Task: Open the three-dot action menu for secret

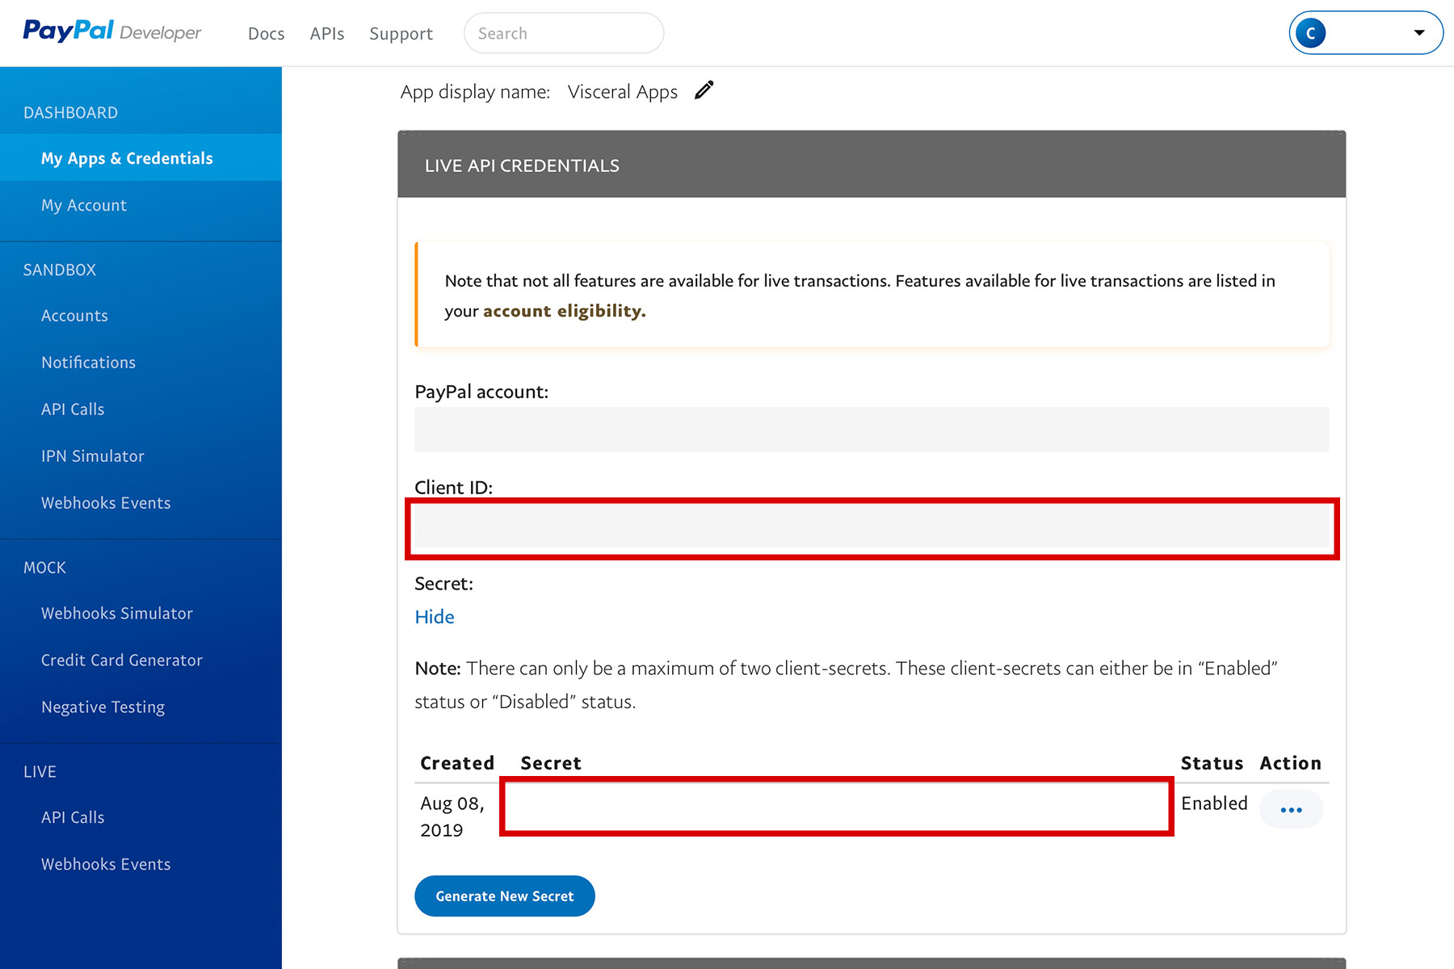Action: click(1291, 809)
